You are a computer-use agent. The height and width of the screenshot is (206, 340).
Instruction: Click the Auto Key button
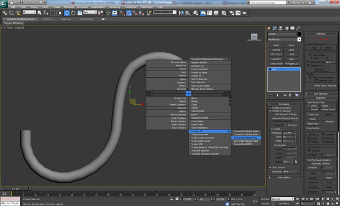coord(265,199)
